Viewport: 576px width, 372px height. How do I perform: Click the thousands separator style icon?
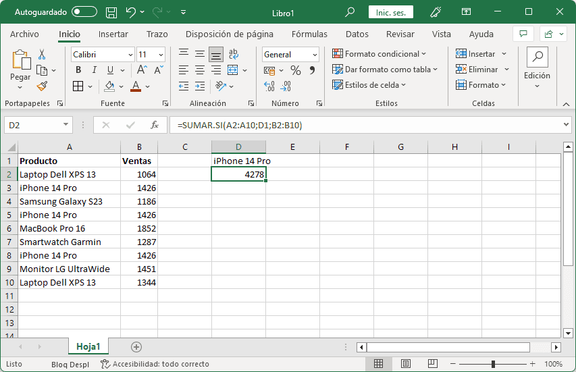point(312,70)
